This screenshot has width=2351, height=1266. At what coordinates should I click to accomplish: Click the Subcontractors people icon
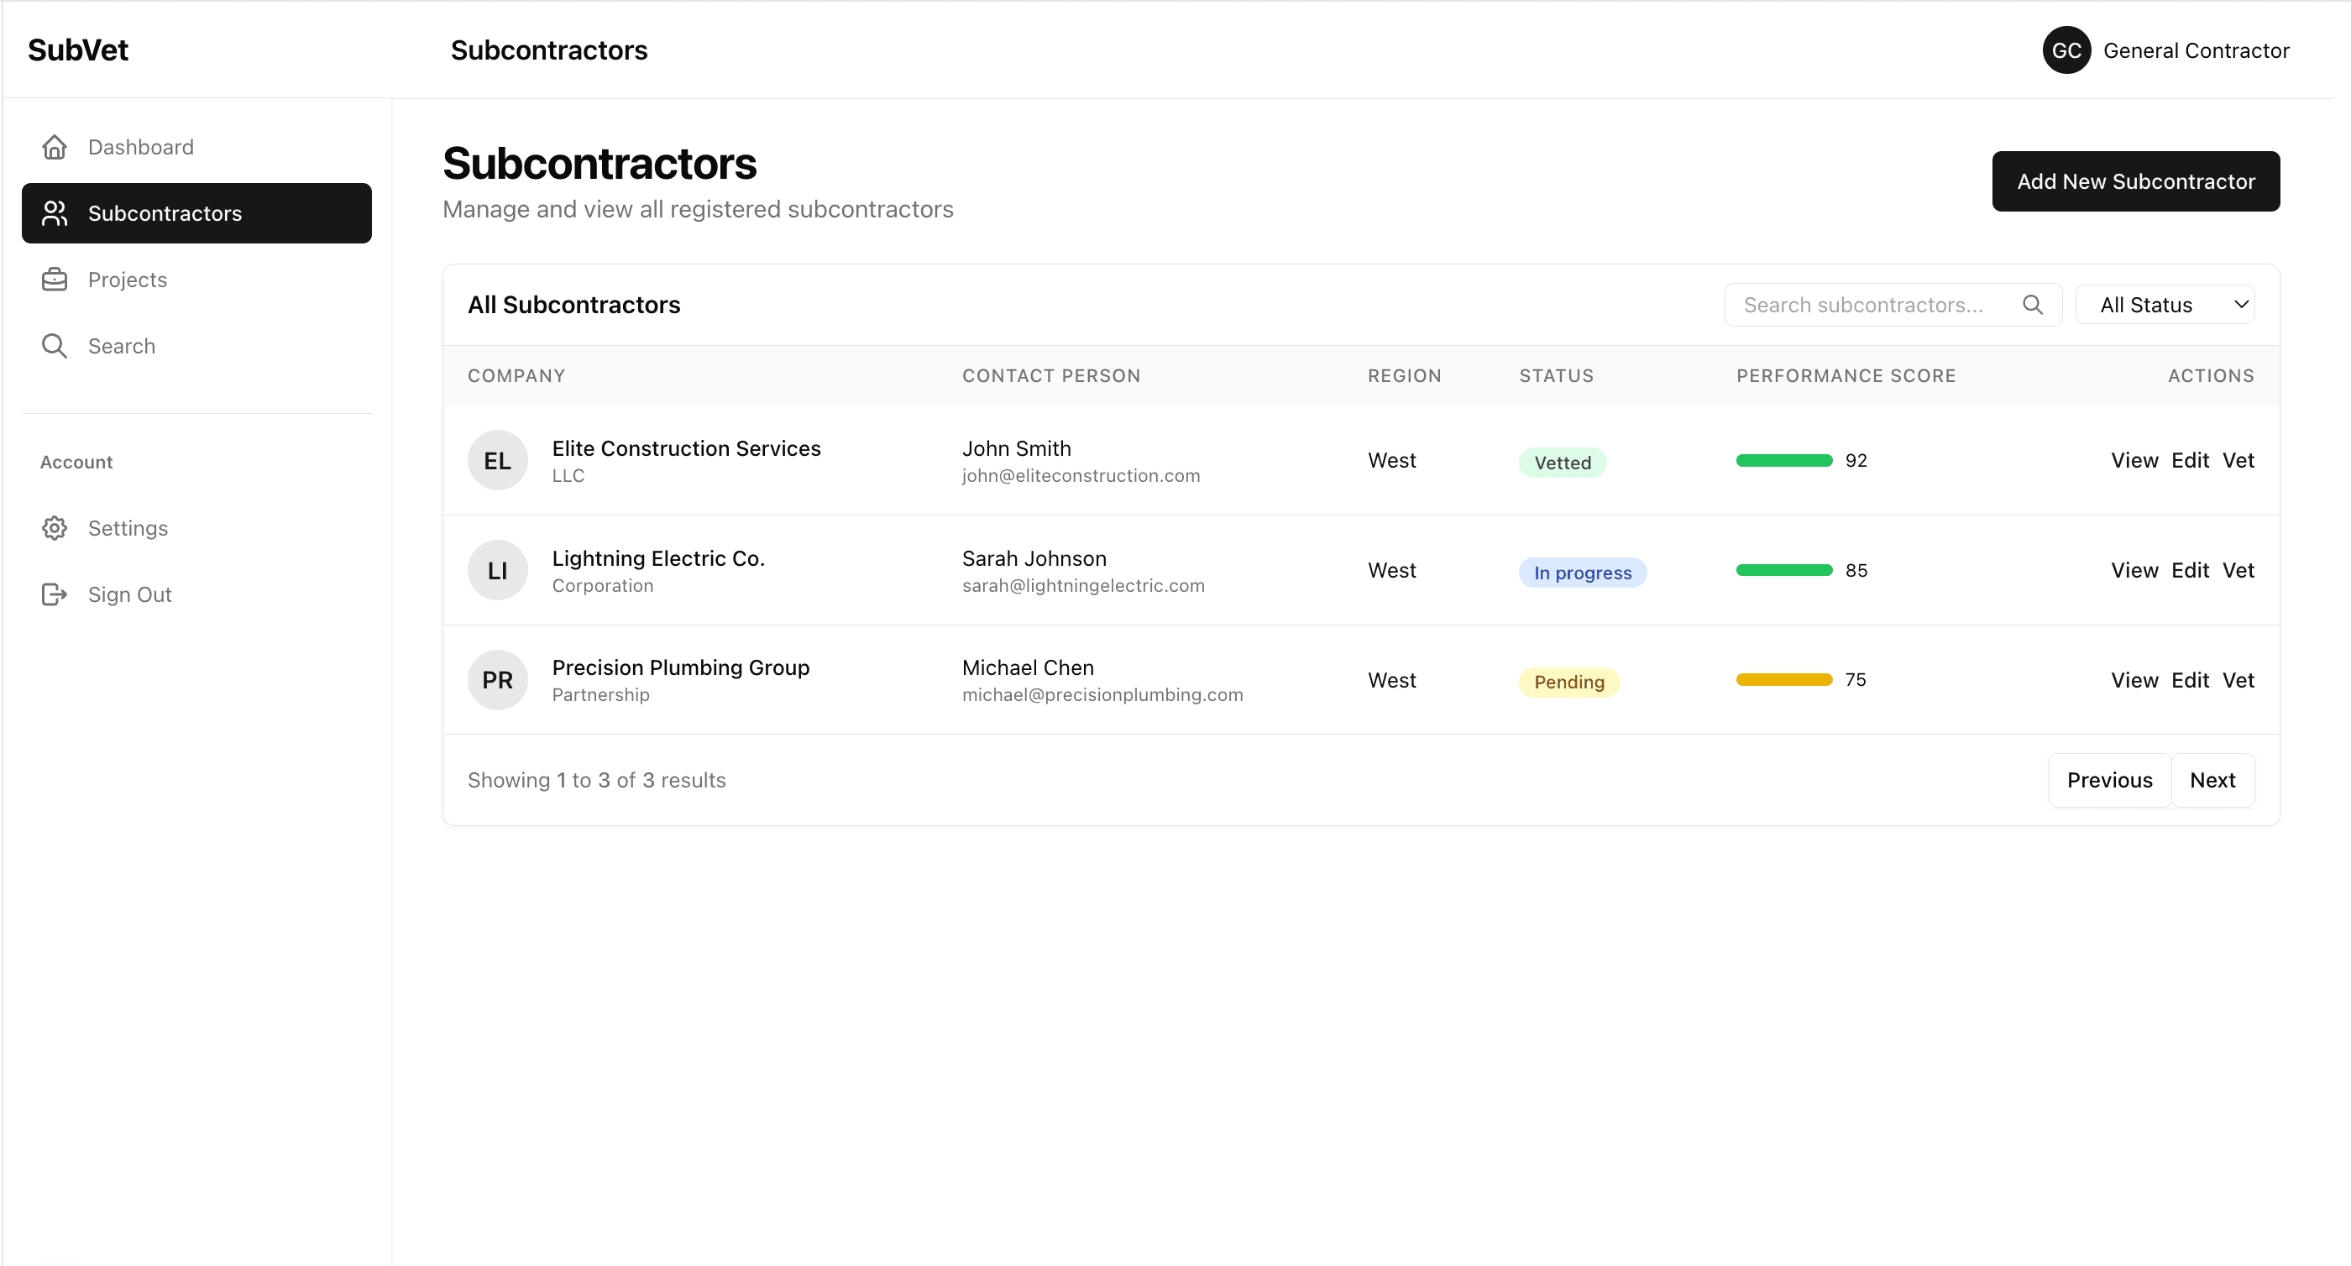55,212
